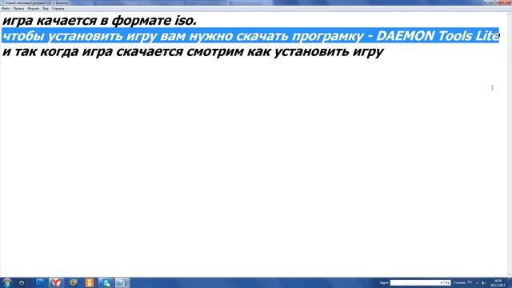
Task: Expand the taskbar address dropdown arrow
Action: (x=442, y=282)
